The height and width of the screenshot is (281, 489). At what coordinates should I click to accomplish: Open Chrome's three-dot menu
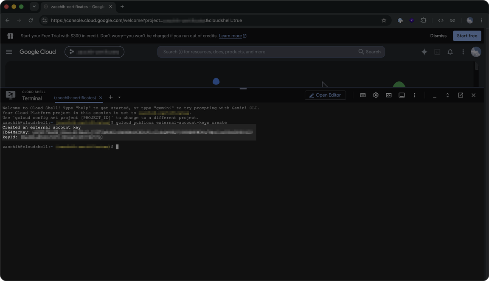pyautogui.click(x=481, y=20)
